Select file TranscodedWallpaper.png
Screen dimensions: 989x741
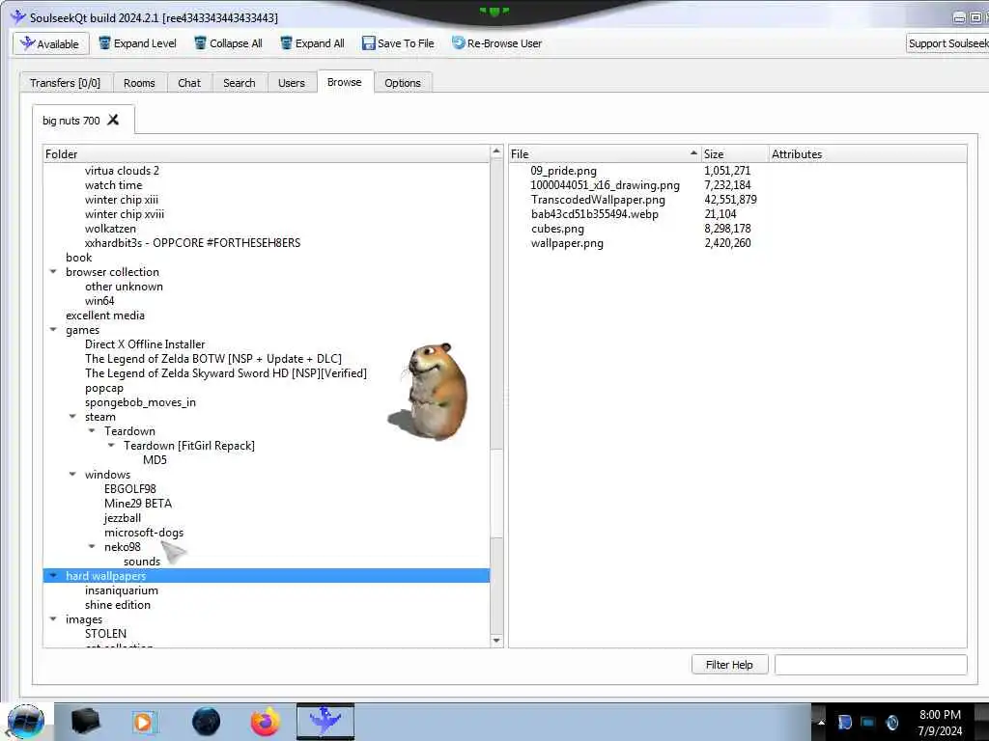click(x=598, y=200)
